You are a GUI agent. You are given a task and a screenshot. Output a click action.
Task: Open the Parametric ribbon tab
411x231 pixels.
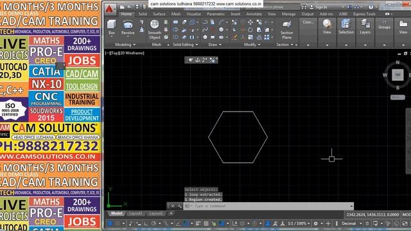[216, 14]
